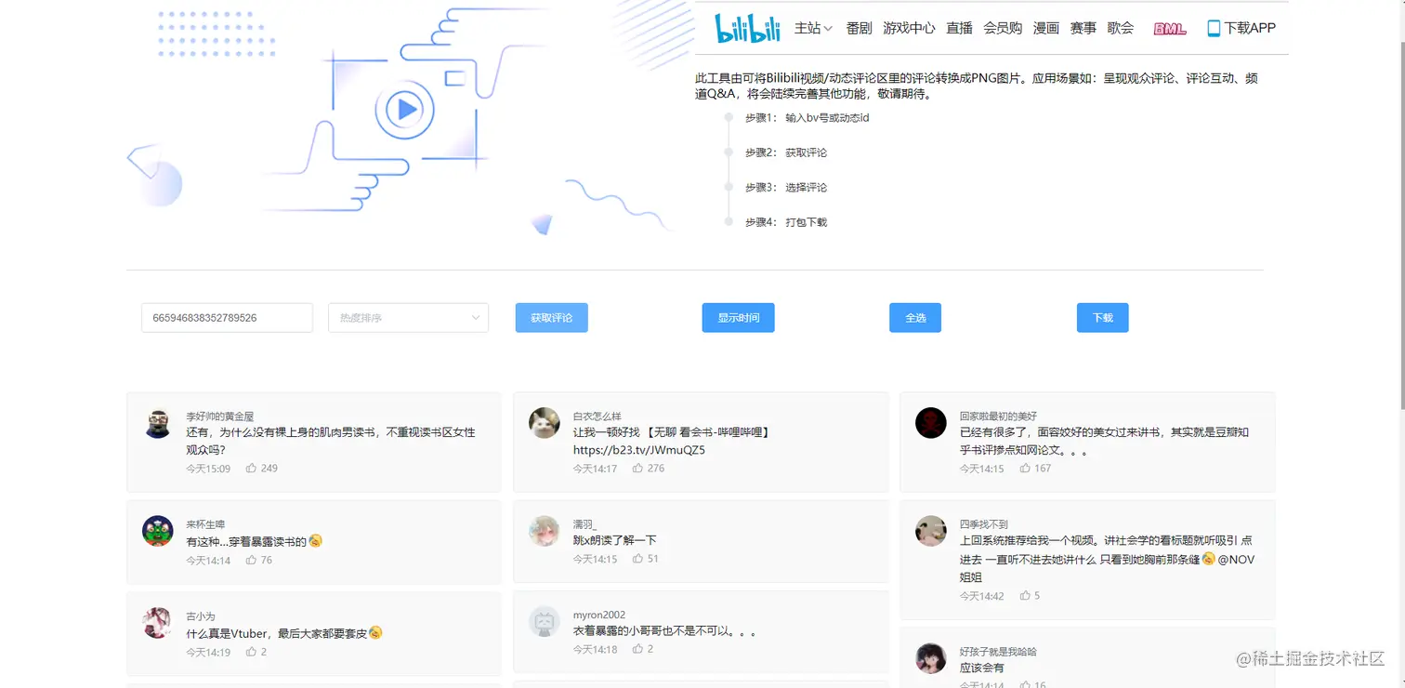Screen dimensions: 1405x688
Task: Open the 游戏中心 nav item
Action: pos(909,29)
